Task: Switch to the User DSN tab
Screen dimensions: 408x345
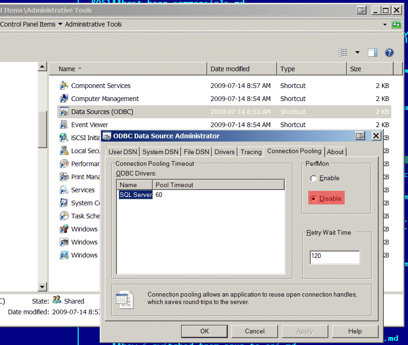Action: pyautogui.click(x=122, y=152)
